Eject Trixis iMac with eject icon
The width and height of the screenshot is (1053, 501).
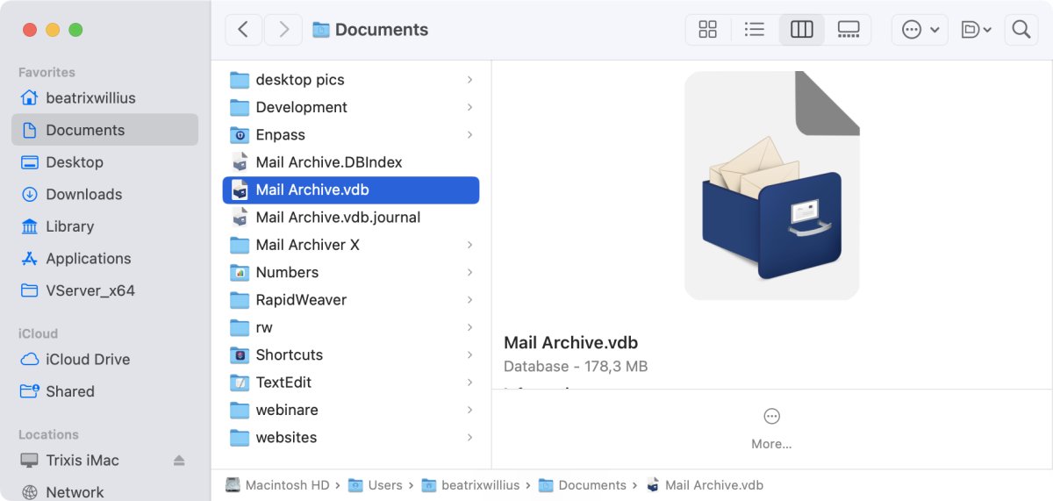click(179, 460)
